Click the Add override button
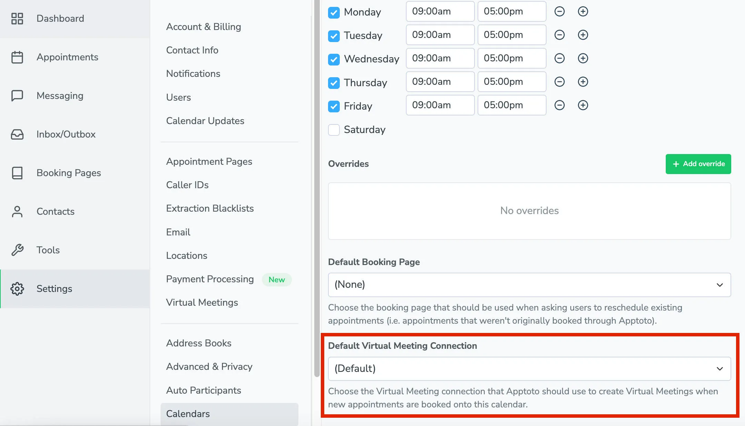Image resolution: width=745 pixels, height=426 pixels. [x=698, y=164]
